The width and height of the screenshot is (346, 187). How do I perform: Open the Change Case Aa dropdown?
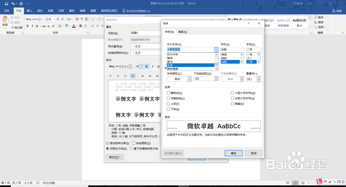pos(70,19)
